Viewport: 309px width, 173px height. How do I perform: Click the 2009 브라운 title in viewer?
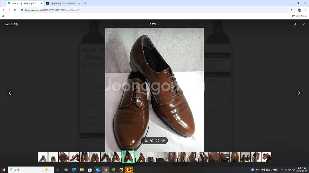(11, 24)
